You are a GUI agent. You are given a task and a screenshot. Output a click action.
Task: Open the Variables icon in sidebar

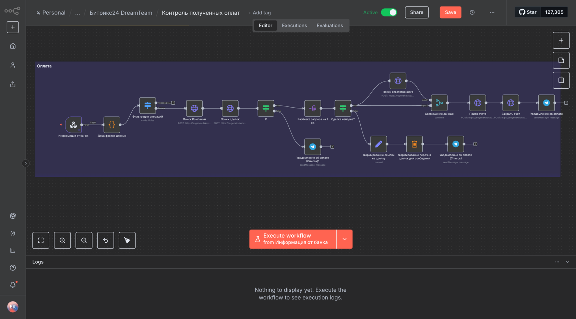[x=13, y=233]
